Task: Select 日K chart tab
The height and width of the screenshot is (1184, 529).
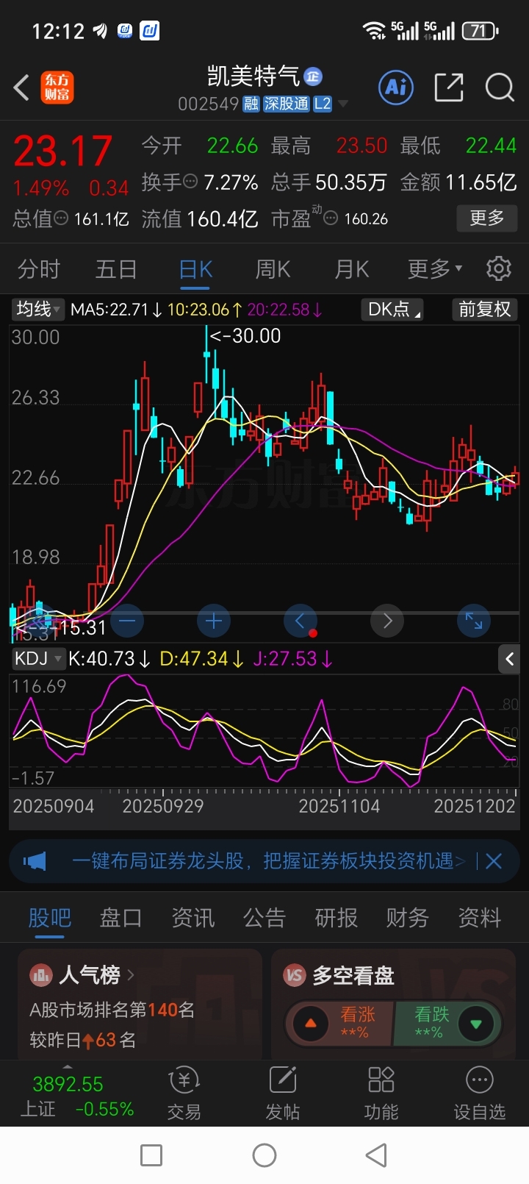Action: click(x=195, y=269)
